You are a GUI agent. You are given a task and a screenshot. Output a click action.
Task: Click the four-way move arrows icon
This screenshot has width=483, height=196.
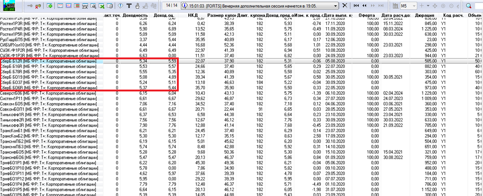[435, 6]
